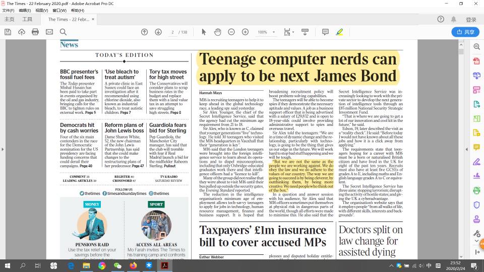Open the Combine files tool icon
The image size is (484, 272).
(476, 76)
